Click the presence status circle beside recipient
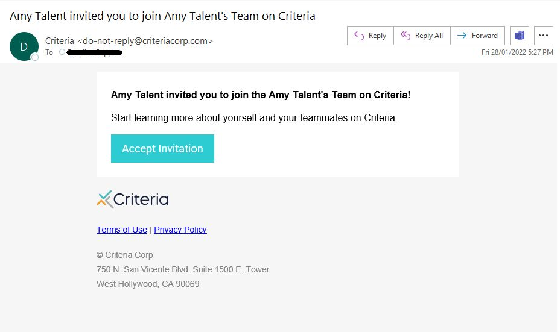 pos(62,52)
